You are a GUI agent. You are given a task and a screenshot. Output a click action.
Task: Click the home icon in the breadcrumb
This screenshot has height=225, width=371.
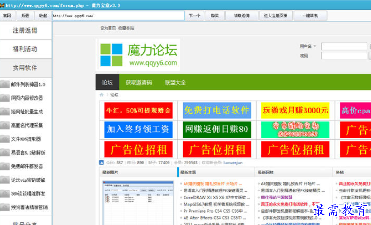coord(101,95)
